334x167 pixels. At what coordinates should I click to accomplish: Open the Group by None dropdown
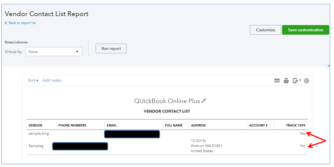coord(54,52)
